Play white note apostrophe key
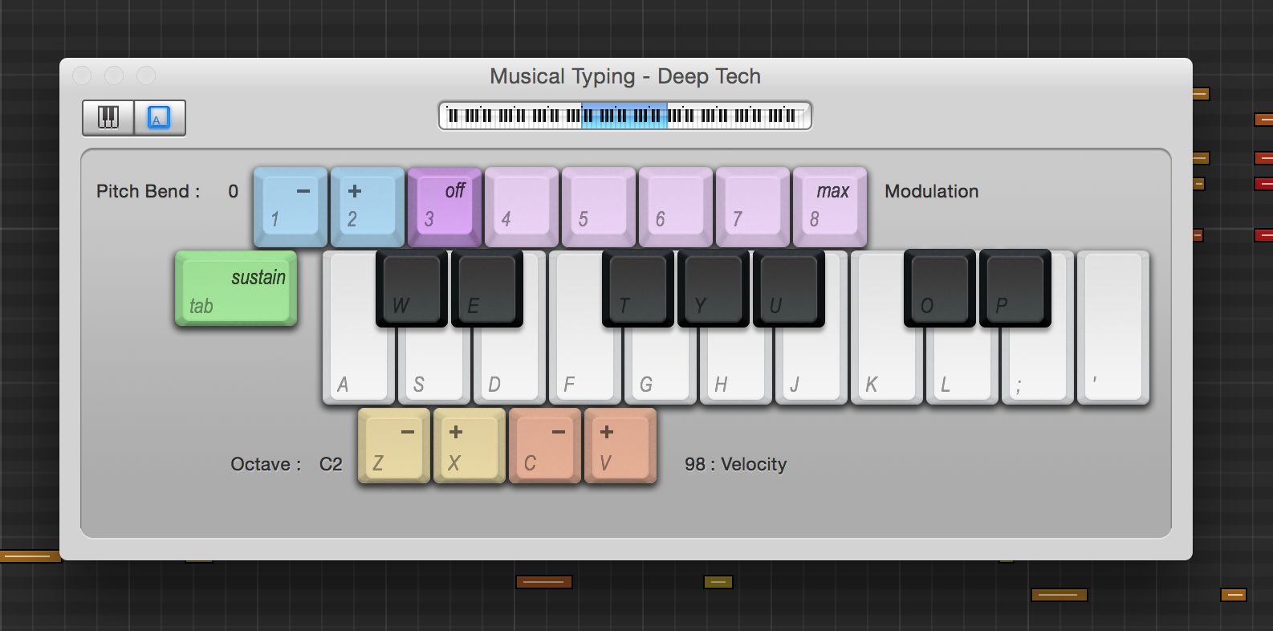 pos(1113,329)
